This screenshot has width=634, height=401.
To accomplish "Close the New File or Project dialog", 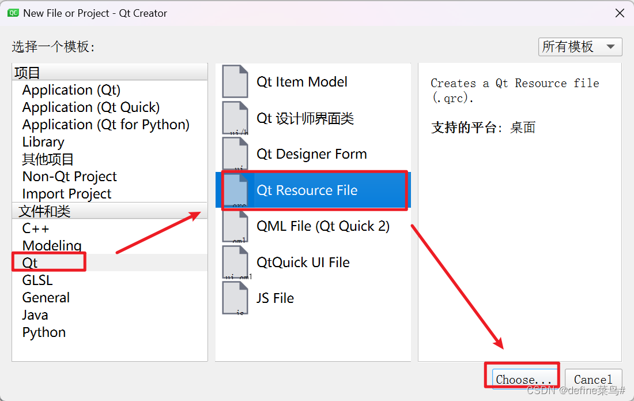I will tap(620, 13).
